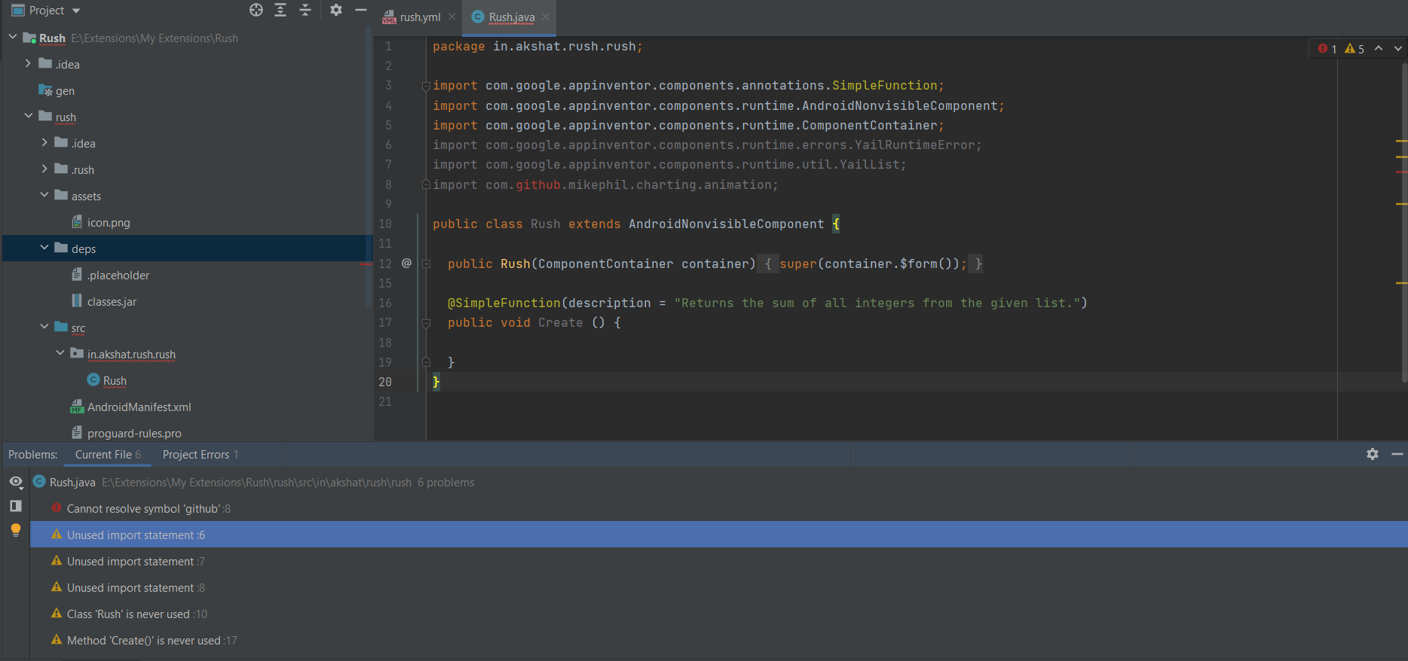Click the warnings count indicator in editor
Image resolution: width=1408 pixels, height=661 pixels.
(1354, 48)
